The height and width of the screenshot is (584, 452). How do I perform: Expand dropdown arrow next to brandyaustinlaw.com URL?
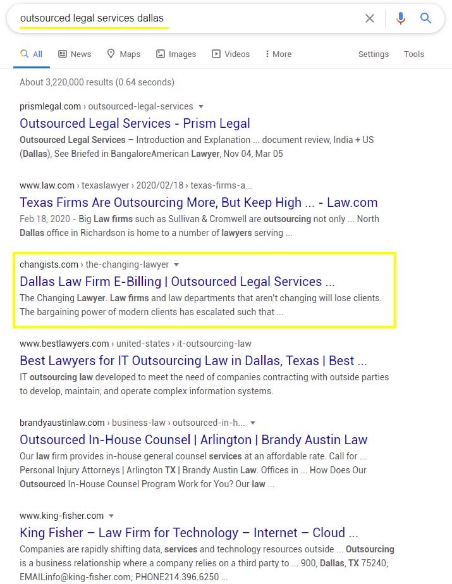253,423
